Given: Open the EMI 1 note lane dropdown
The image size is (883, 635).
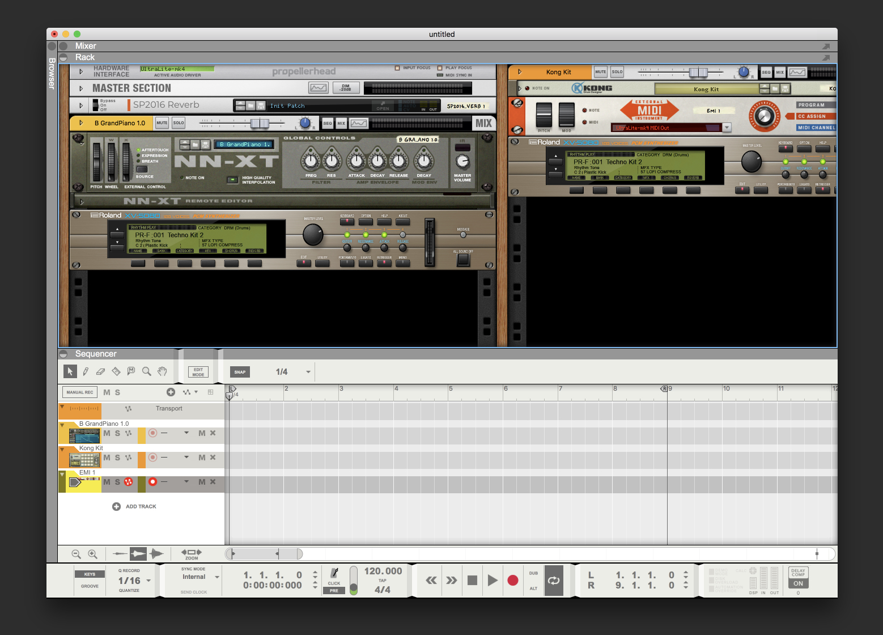Looking at the screenshot, I should (186, 482).
